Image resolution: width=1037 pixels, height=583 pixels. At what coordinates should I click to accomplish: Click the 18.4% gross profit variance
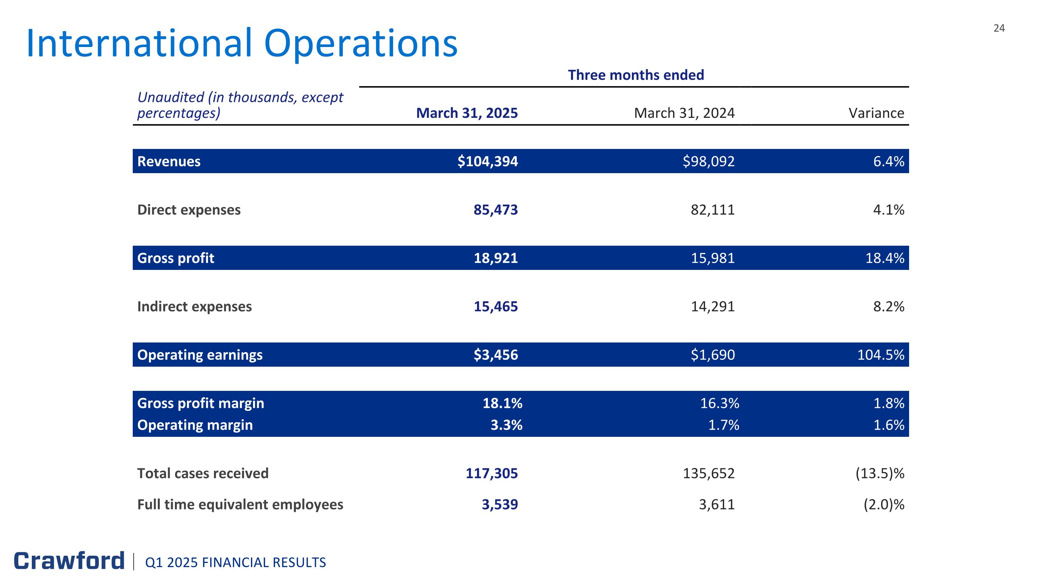pos(885,258)
